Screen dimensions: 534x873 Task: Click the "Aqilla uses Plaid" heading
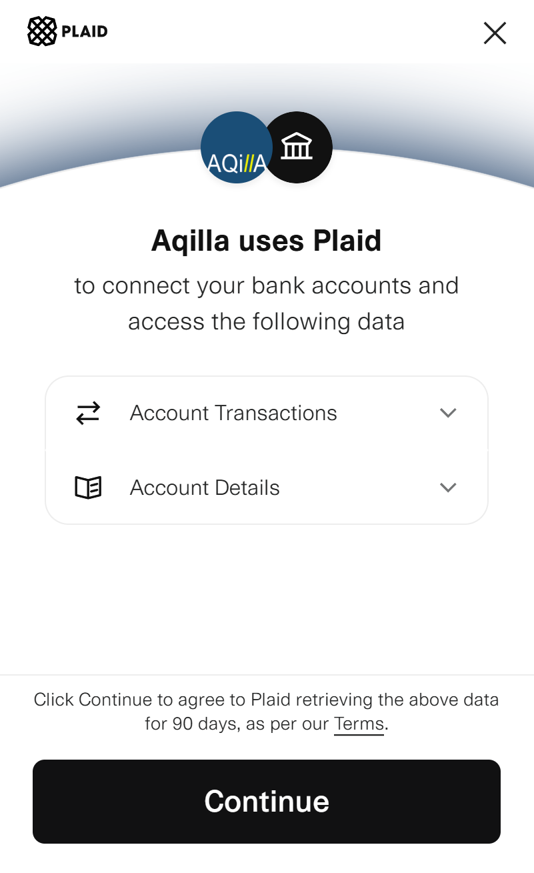tap(267, 241)
